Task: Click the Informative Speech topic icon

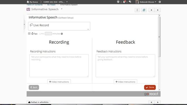Action: pyautogui.click(x=28, y=9)
